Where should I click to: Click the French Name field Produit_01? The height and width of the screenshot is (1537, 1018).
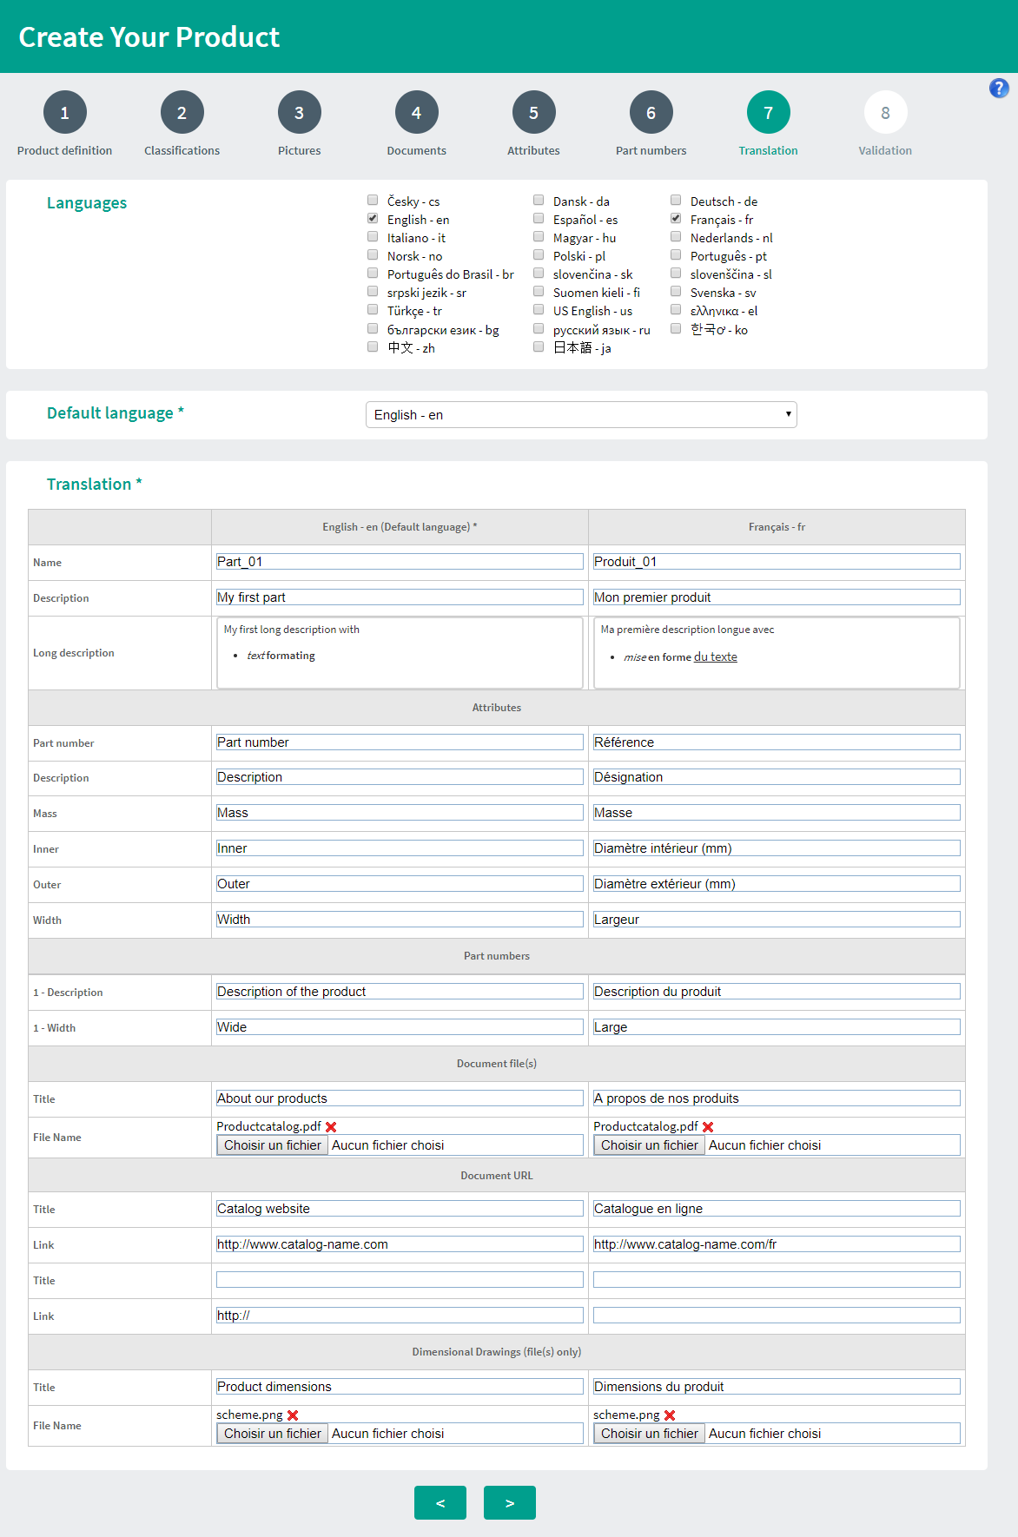coord(777,562)
